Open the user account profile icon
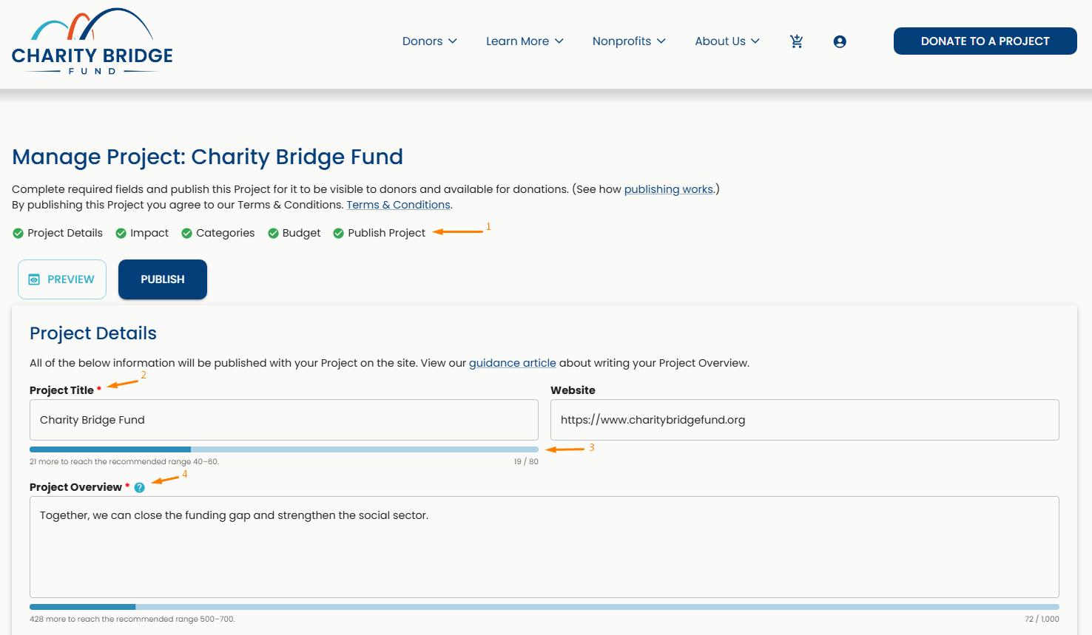 (x=840, y=41)
